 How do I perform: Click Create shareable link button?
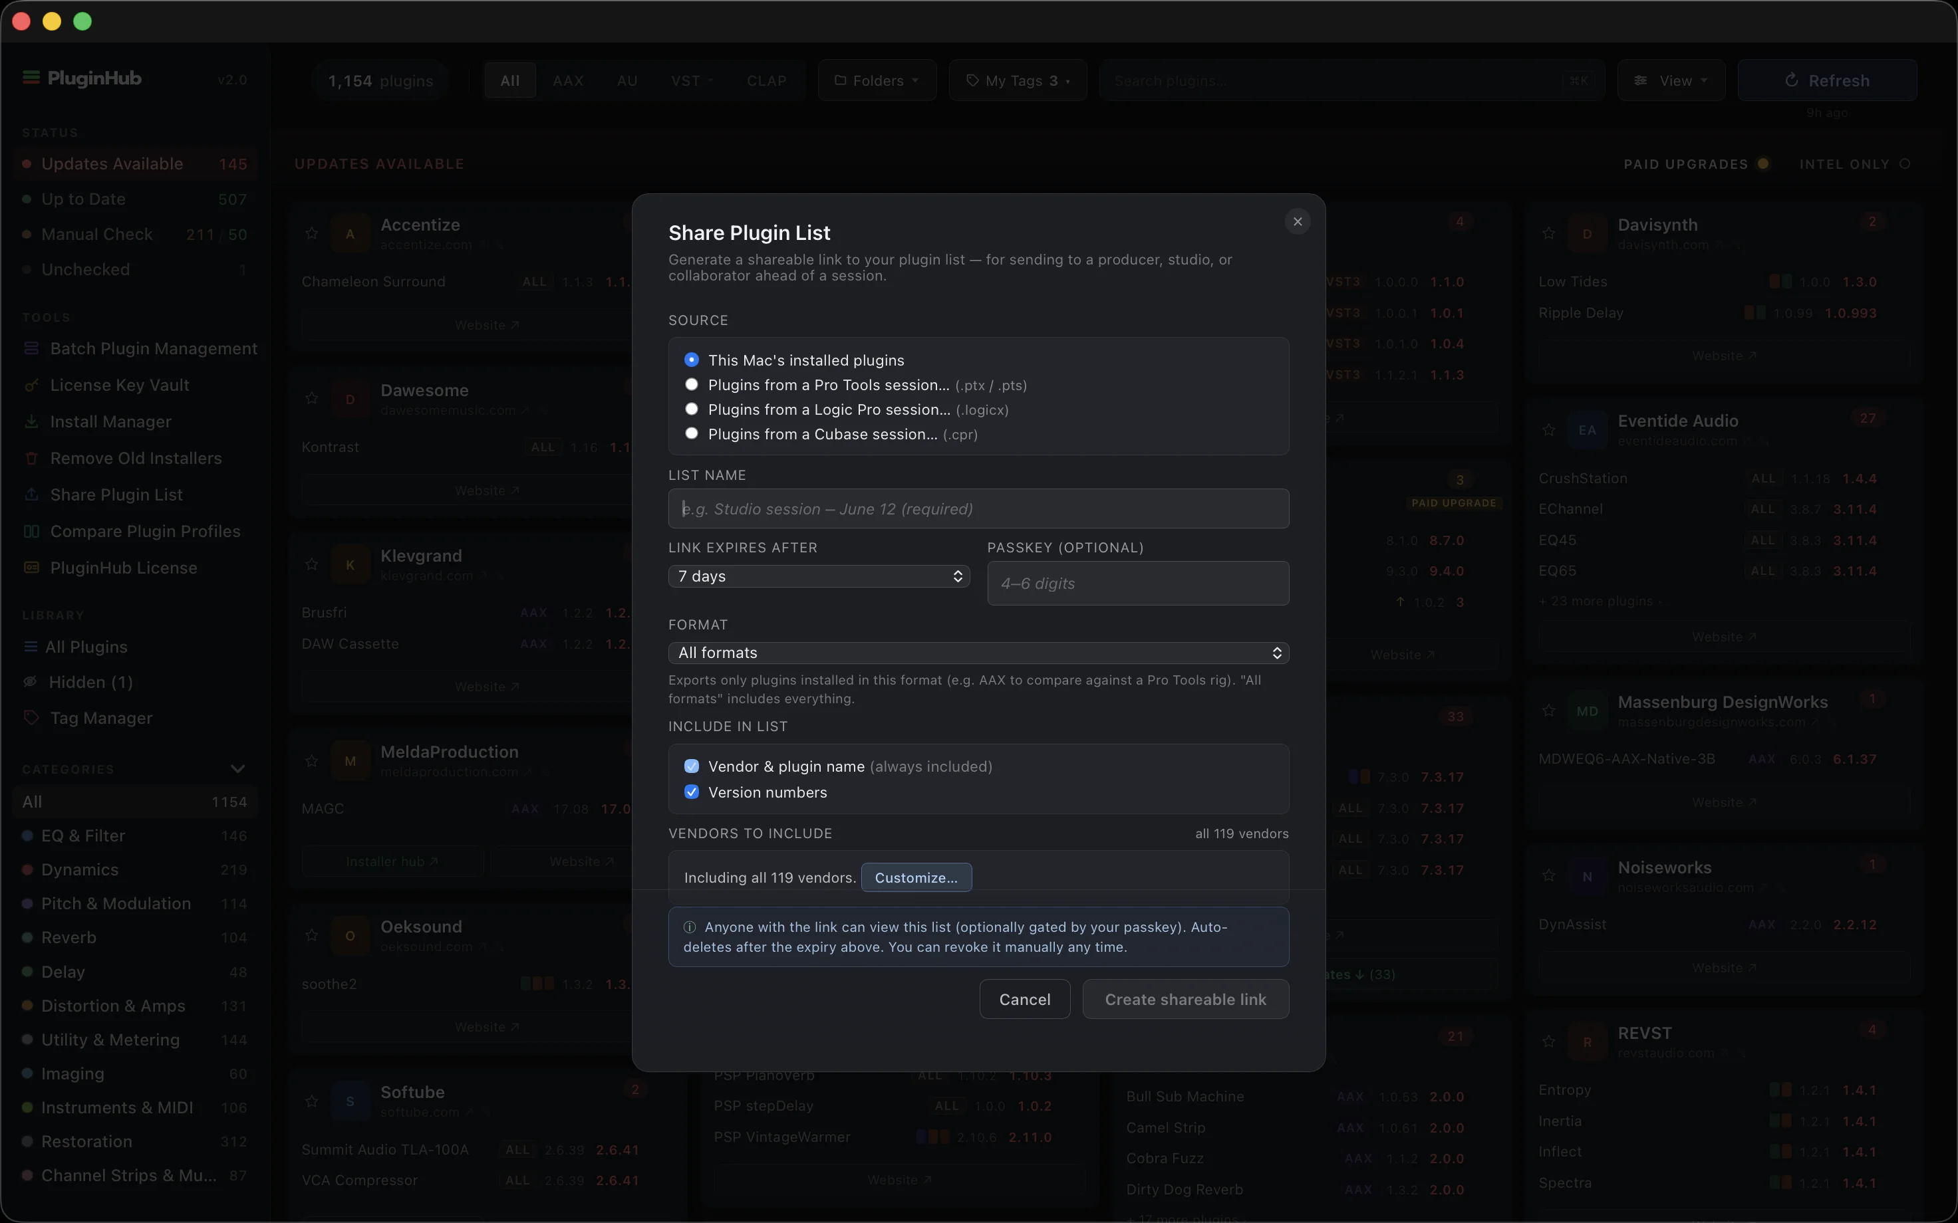[x=1185, y=999]
